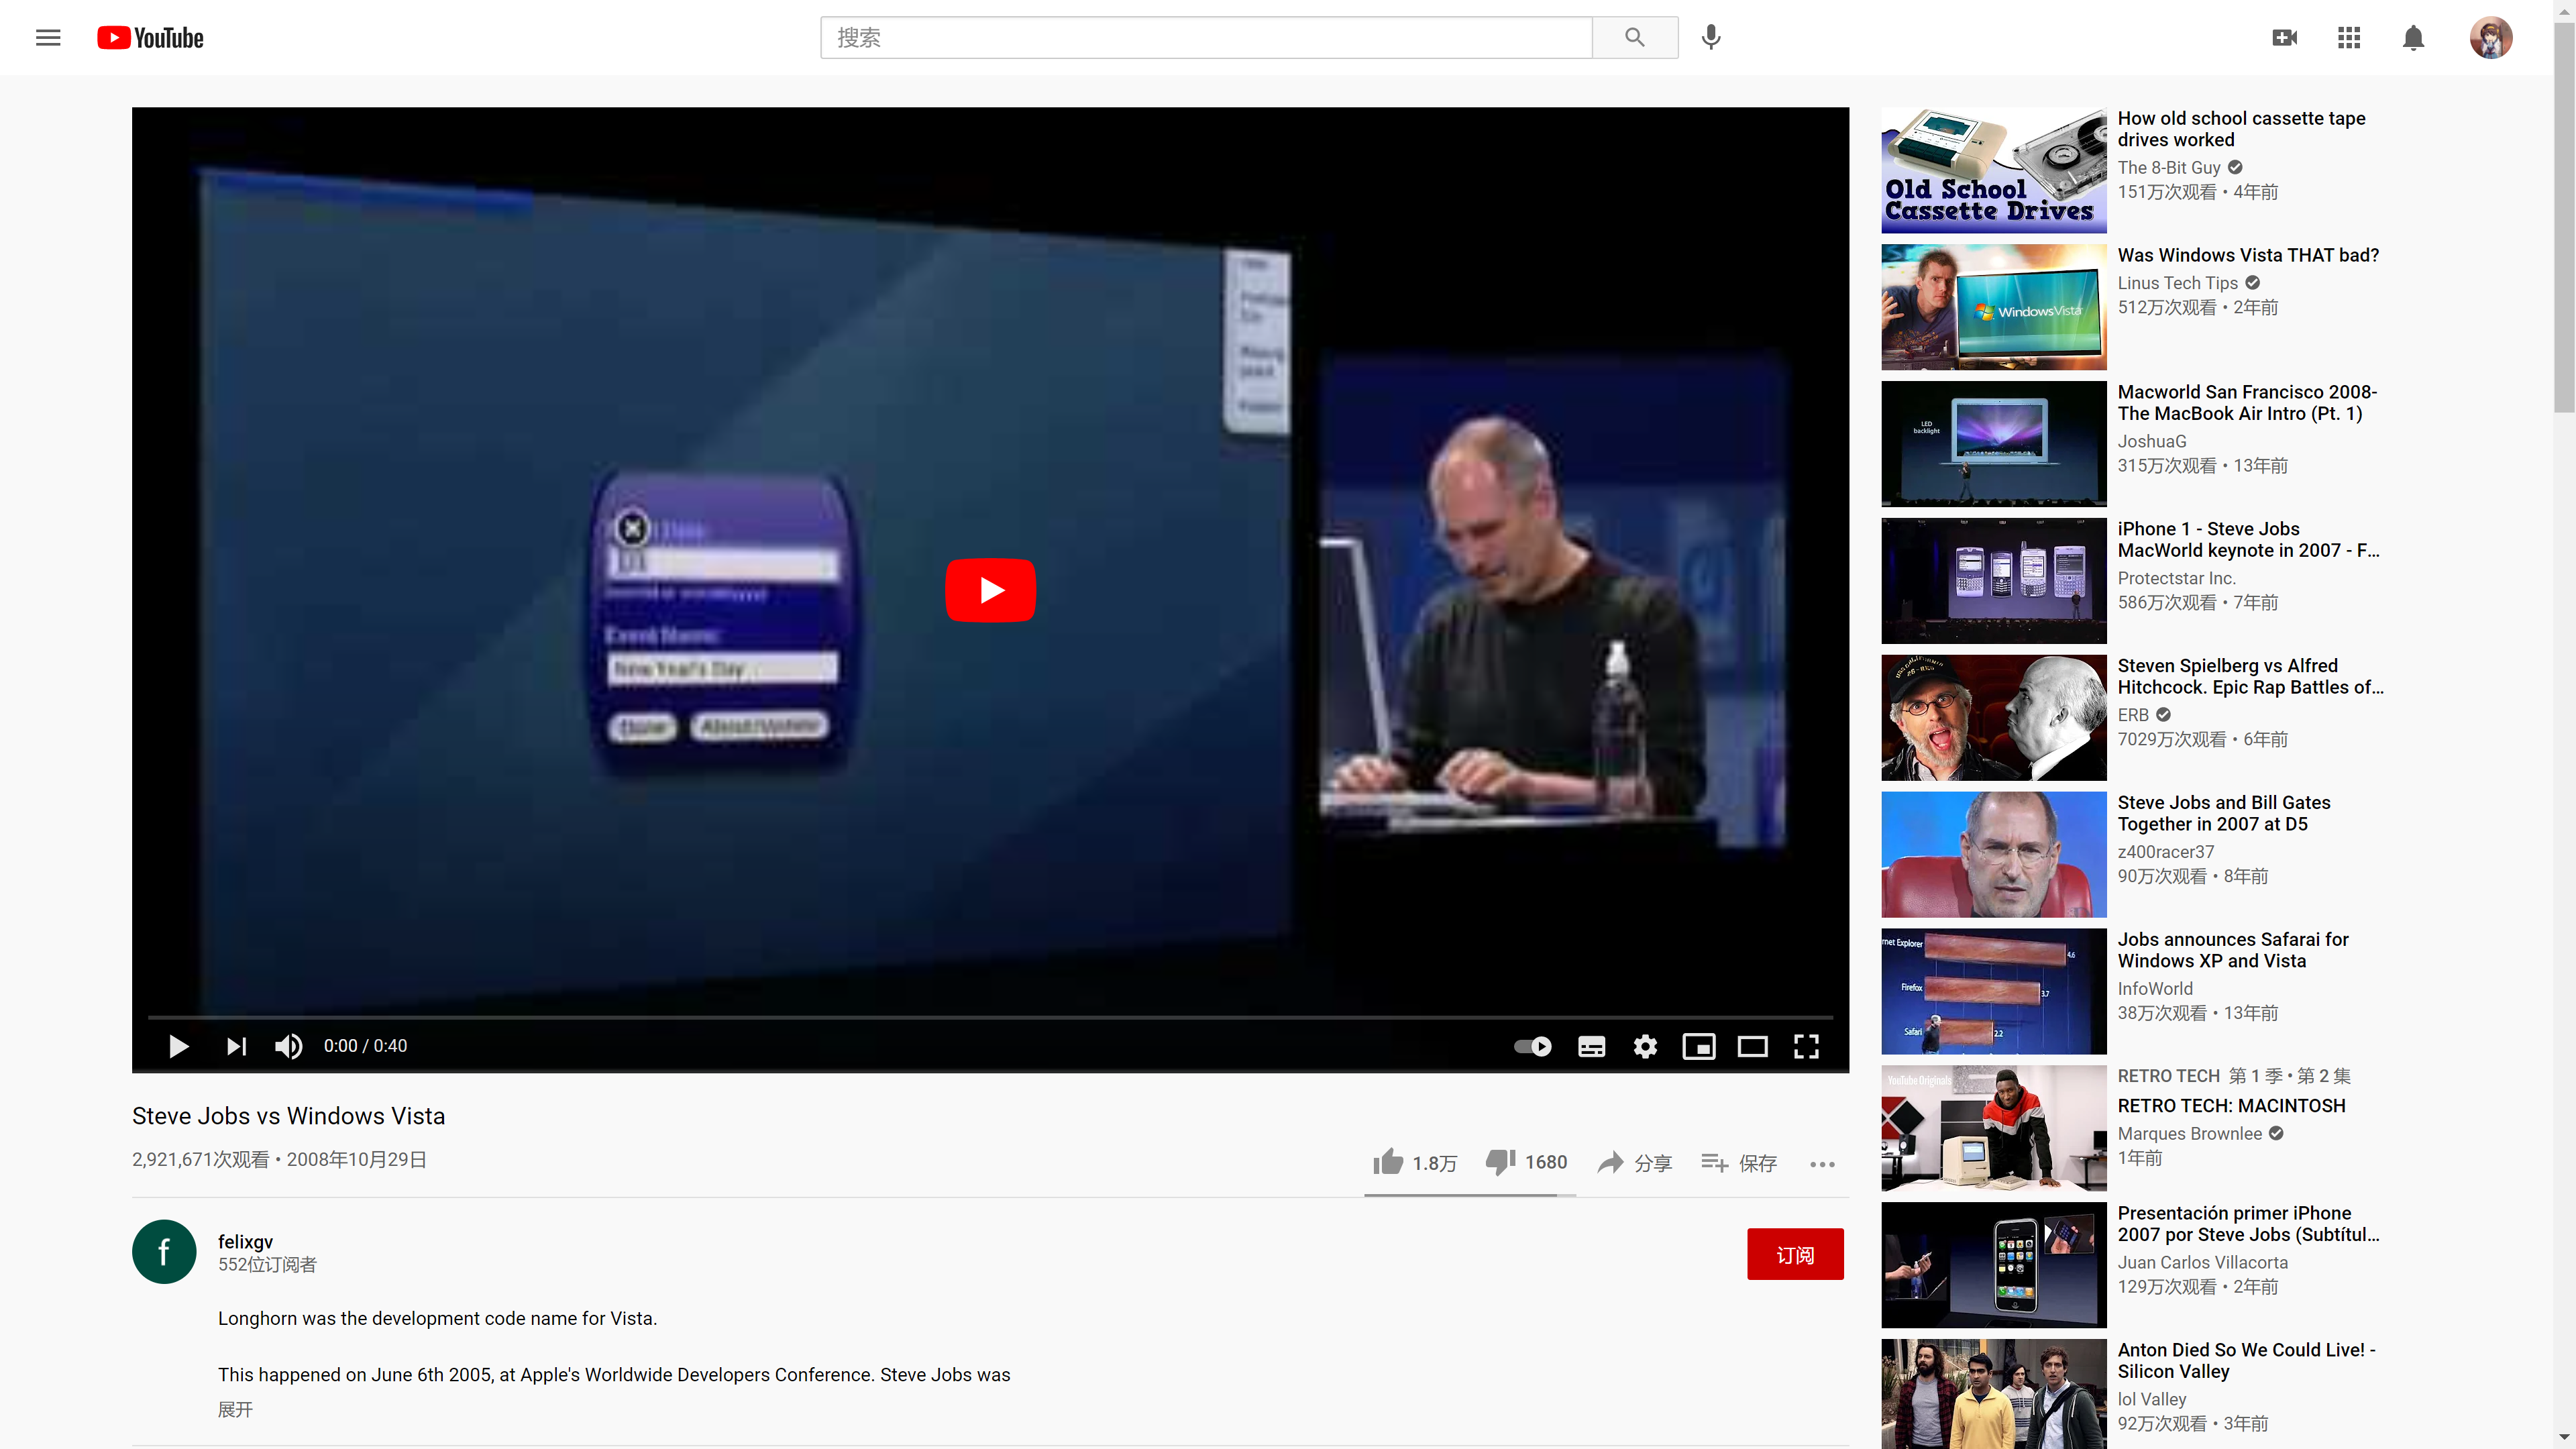This screenshot has width=2576, height=1449.
Task: Go to YouTube home via logo
Action: coord(150,38)
